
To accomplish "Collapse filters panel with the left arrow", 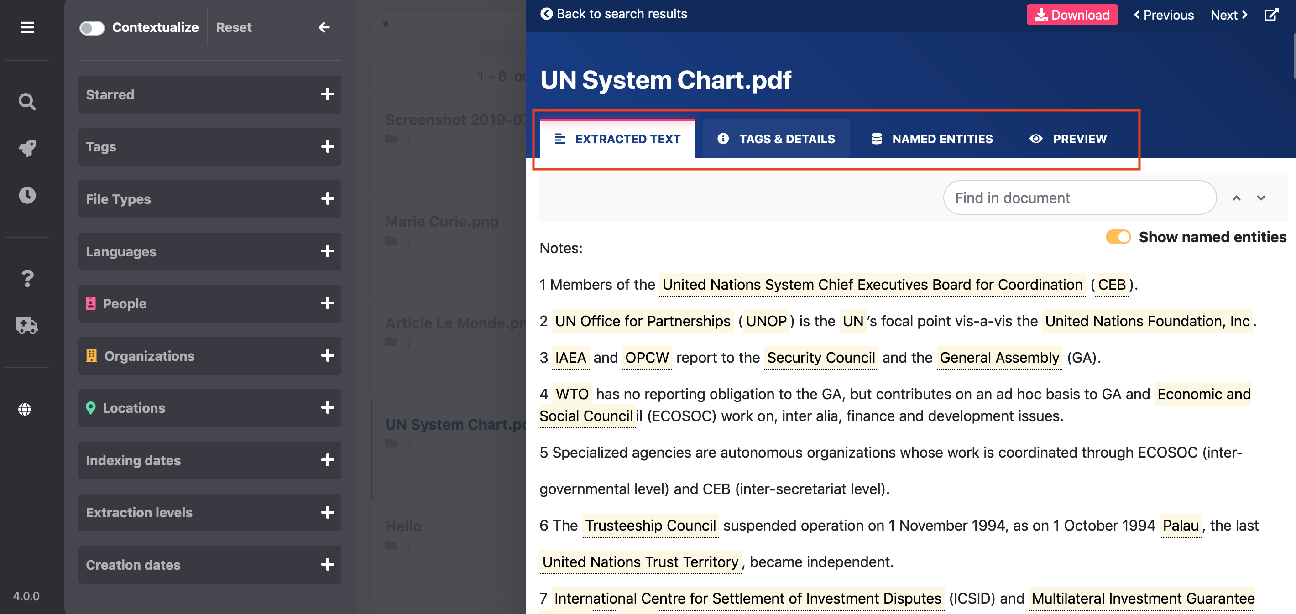I will pyautogui.click(x=324, y=27).
